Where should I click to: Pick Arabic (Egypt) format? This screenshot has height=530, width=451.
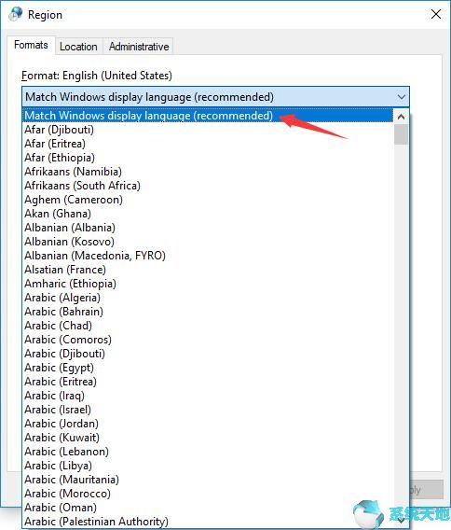(208, 368)
